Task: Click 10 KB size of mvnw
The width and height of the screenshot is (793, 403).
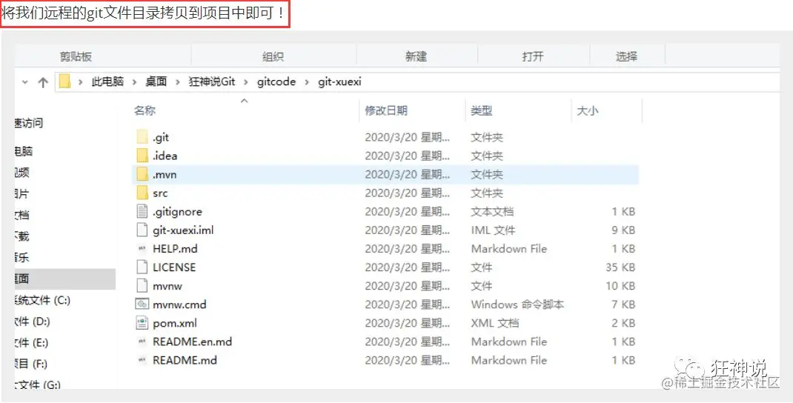Action: tap(620, 286)
